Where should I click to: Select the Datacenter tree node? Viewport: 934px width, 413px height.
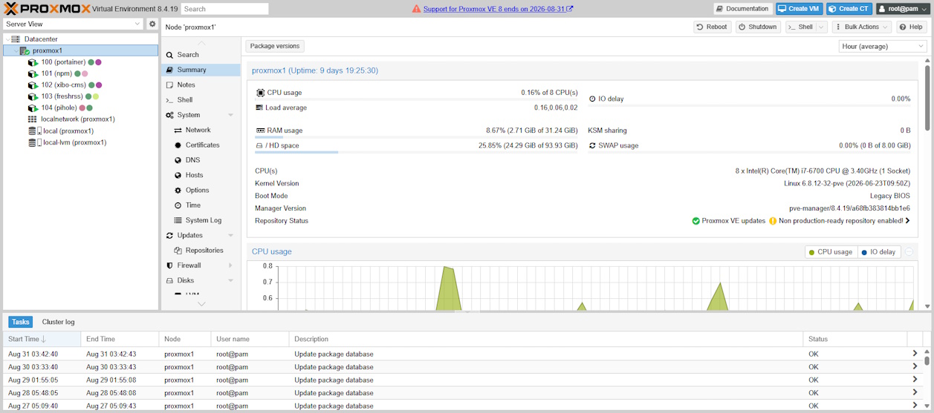[x=40, y=39]
